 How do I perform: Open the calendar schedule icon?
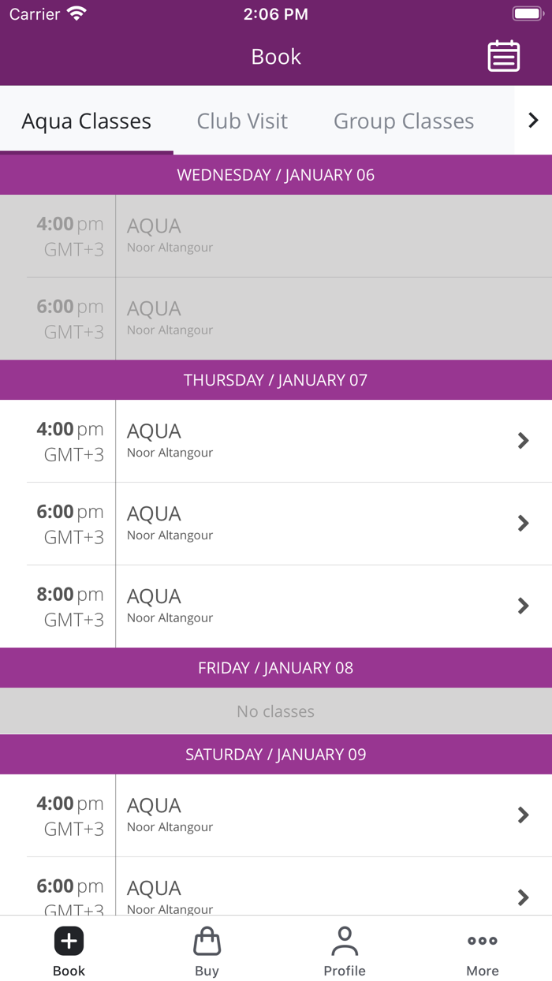[x=503, y=56]
